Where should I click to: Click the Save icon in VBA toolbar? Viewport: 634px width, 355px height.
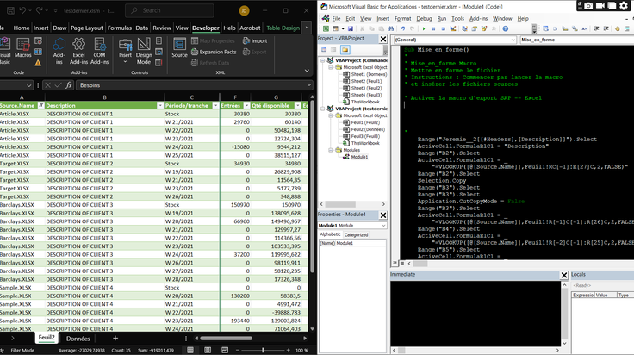(x=351, y=28)
